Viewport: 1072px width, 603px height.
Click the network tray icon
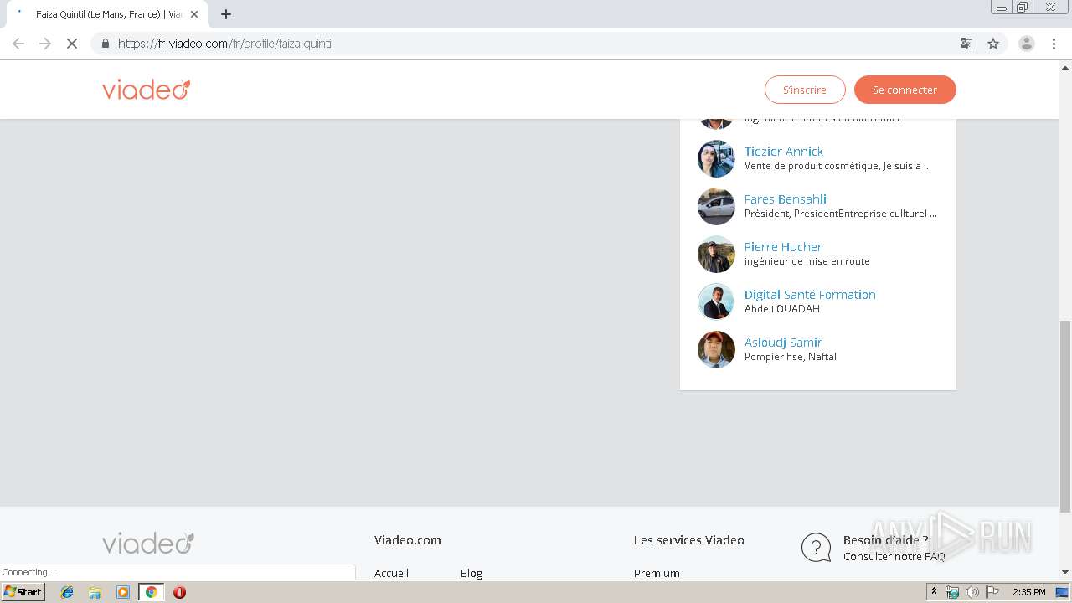pos(952,592)
